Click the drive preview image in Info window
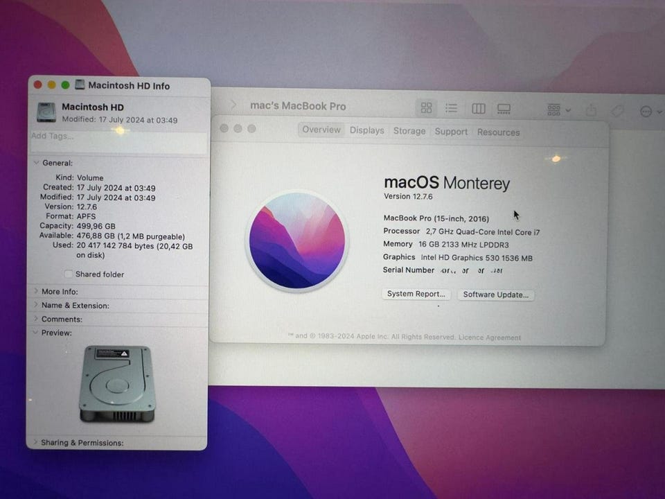 click(x=118, y=383)
